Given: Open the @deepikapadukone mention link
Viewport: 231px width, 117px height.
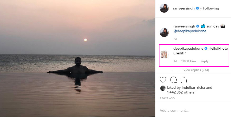Looking at the screenshot, I should 190,31.
